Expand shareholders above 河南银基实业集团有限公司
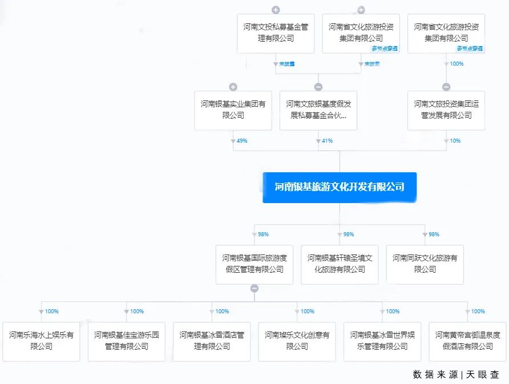The image size is (509, 384). click(x=233, y=87)
